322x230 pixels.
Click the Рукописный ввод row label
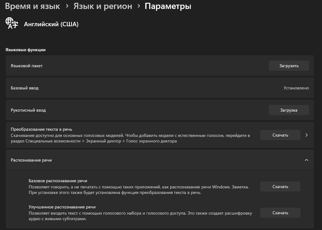28,110
